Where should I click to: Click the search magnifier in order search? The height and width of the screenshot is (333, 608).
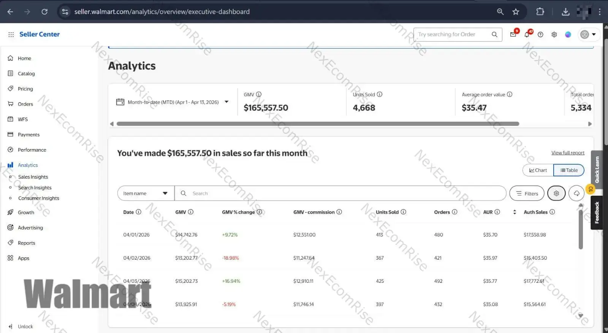tap(494, 34)
